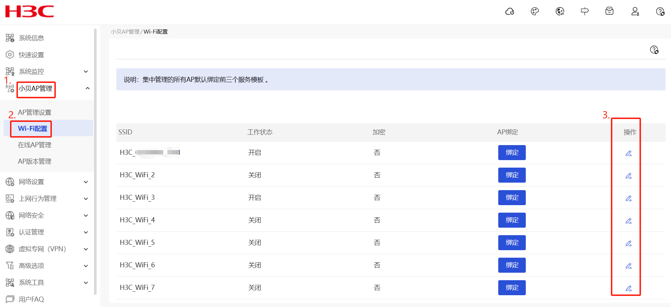Click the 用户FAQ chat icon
671x307 pixels.
[x=10, y=299]
